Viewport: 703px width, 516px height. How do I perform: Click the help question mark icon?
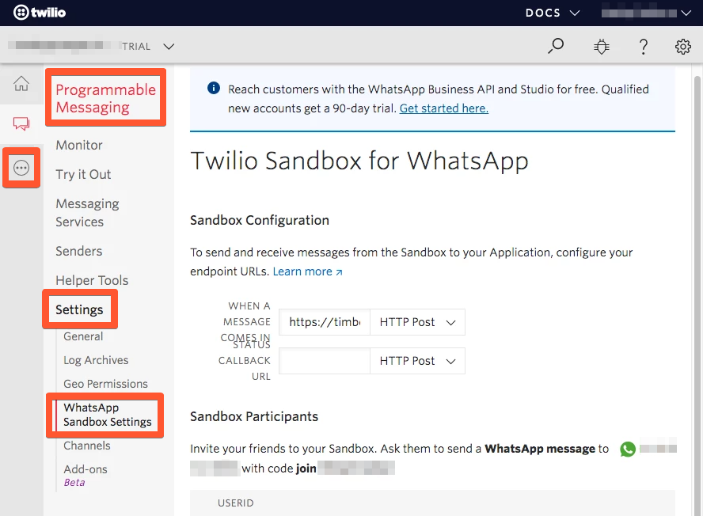(644, 47)
